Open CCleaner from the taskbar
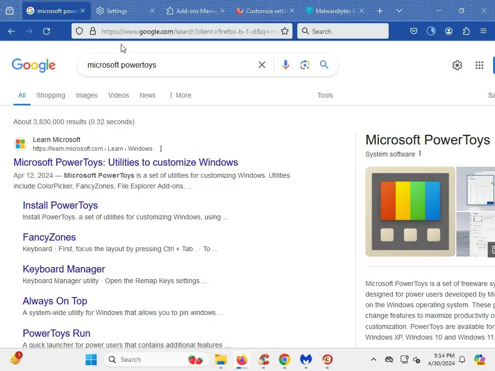Viewport: 495px width, 371px height. [263, 359]
